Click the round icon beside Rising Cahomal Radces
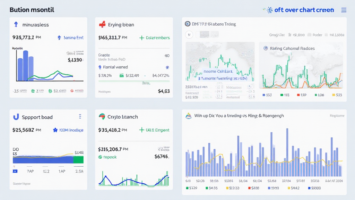This screenshot has width=355, height=200. 266,48
